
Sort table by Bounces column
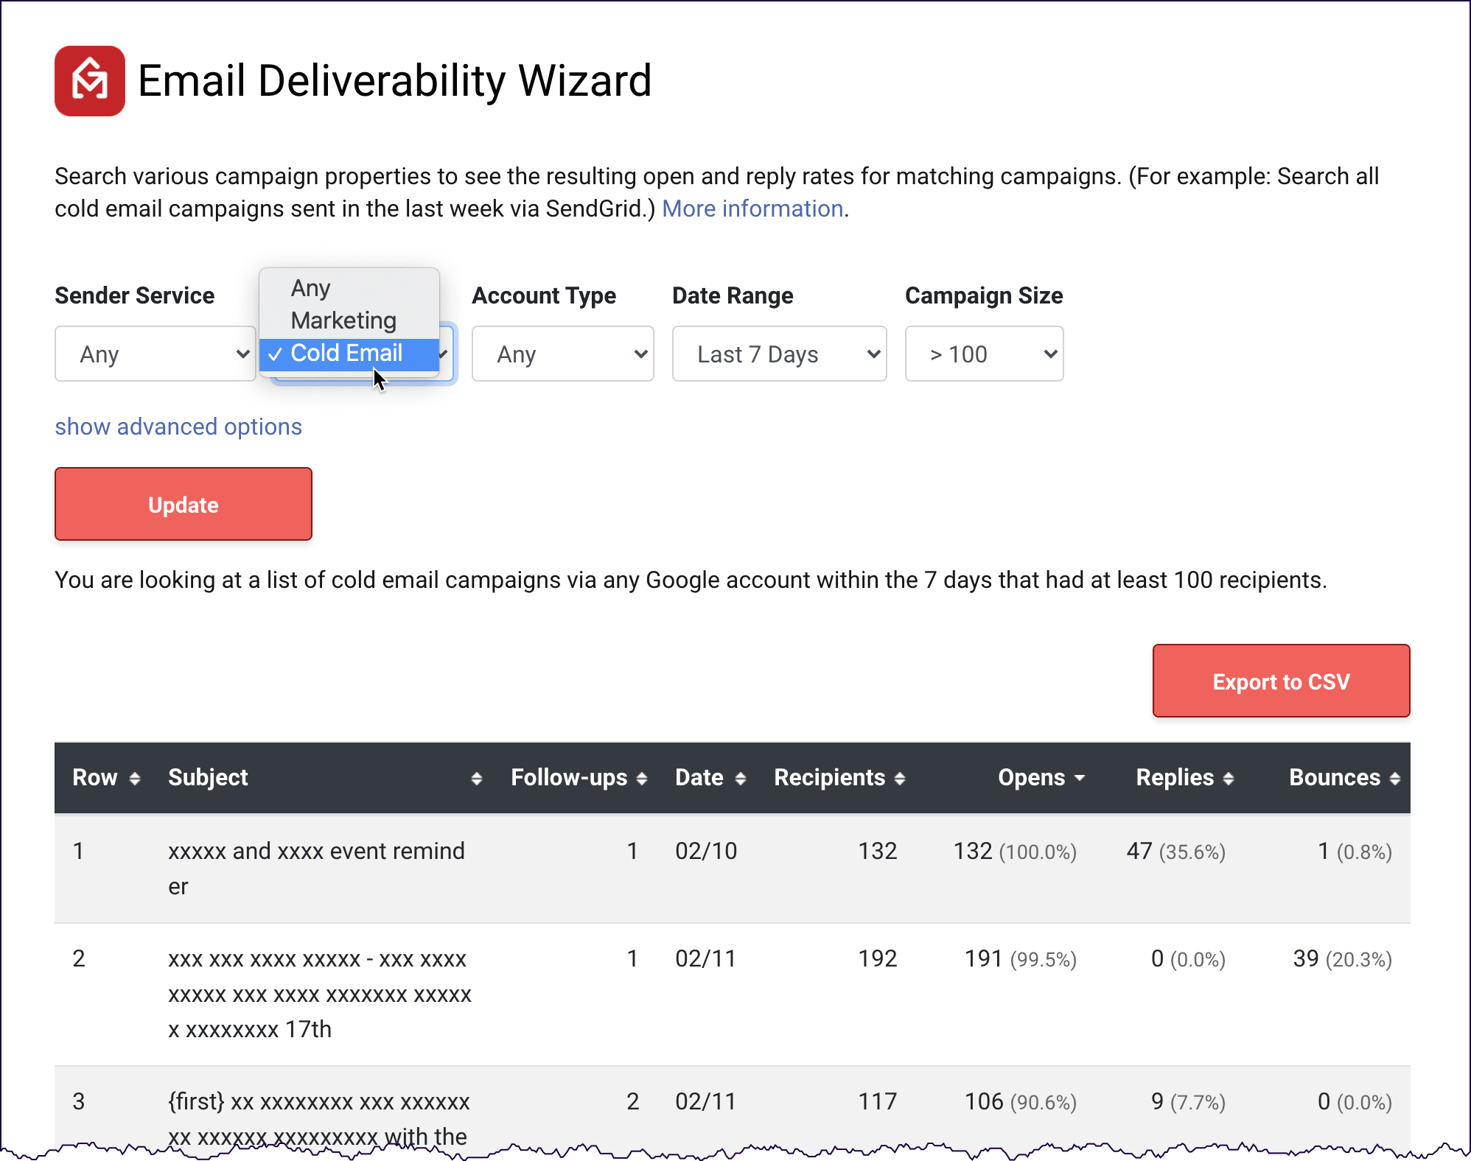click(x=1344, y=778)
